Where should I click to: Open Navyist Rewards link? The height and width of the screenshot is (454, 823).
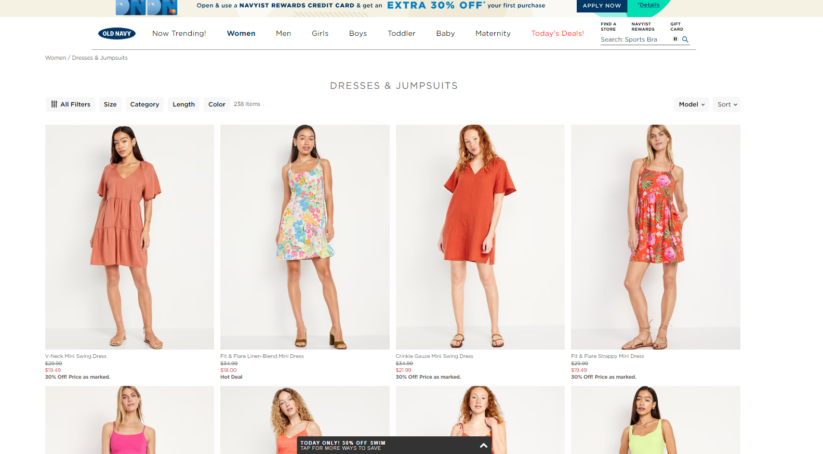tap(643, 26)
